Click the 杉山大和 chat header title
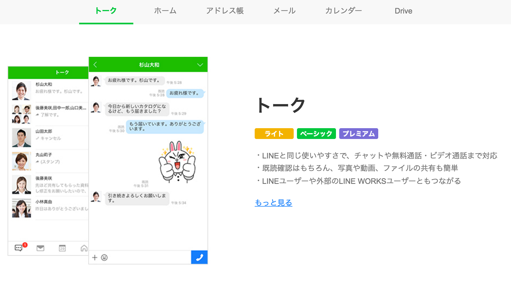 pyautogui.click(x=149, y=65)
